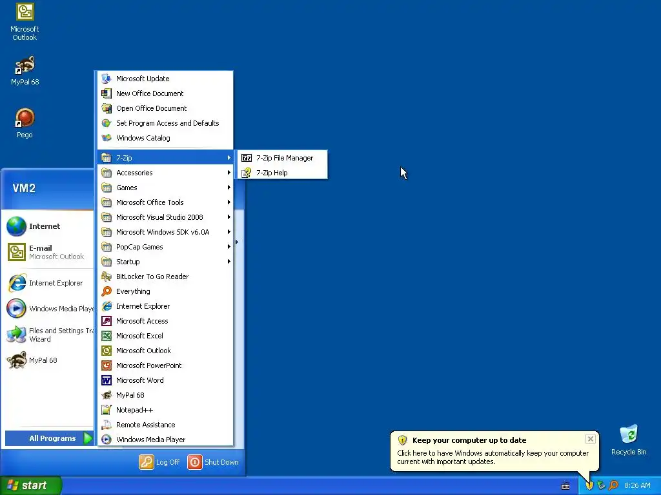
Task: Expand Microsoft Visual Studio 2008 submenu arrow
Action: tap(229, 217)
